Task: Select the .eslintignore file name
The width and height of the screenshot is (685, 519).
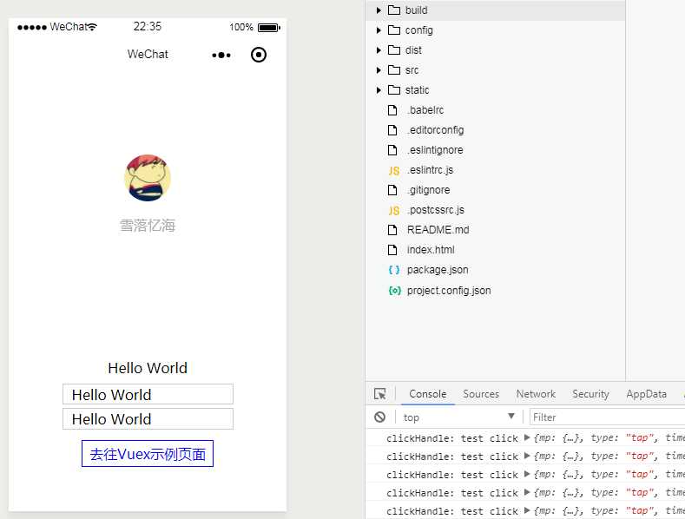Action: coord(435,150)
